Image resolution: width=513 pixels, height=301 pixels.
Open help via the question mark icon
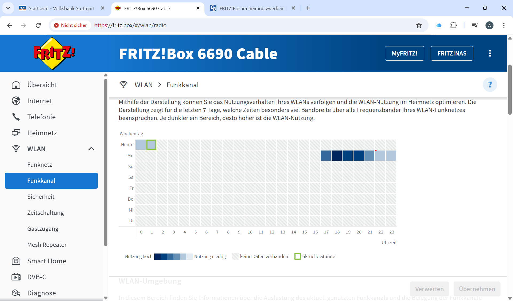pyautogui.click(x=490, y=85)
